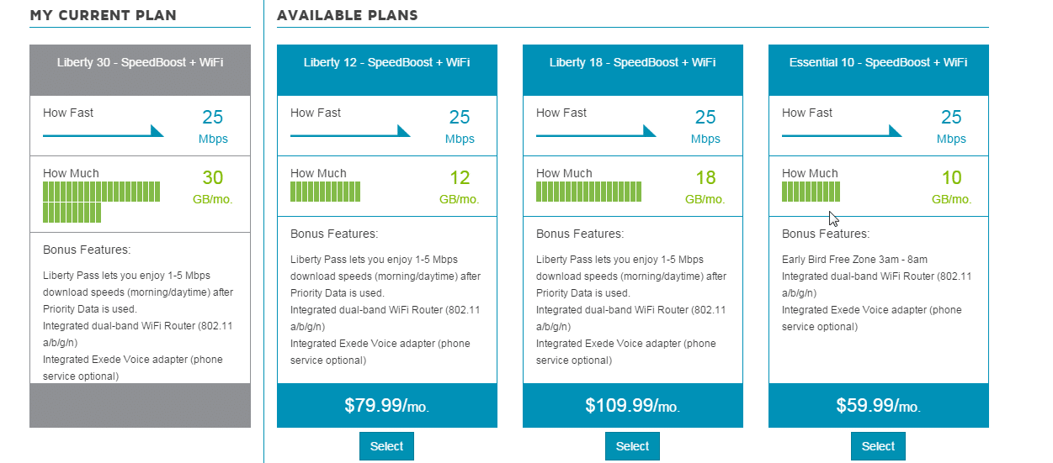Click the Essential 10 speed arrow icon
The height and width of the screenshot is (463, 1053).
pyautogui.click(x=842, y=132)
